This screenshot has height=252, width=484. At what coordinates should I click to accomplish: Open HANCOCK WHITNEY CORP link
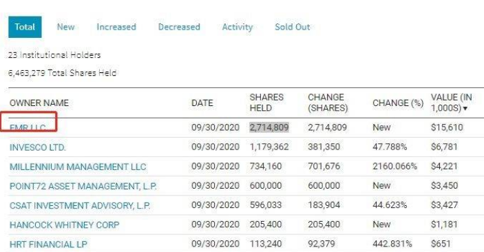coord(64,225)
